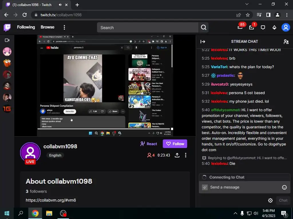Click the live stream video player
The width and height of the screenshot is (293, 219).
click(x=105, y=86)
